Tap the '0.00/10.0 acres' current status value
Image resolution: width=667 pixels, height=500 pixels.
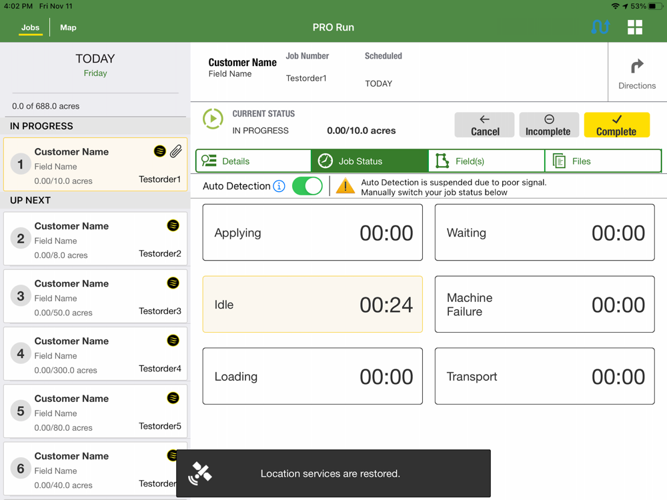click(361, 131)
